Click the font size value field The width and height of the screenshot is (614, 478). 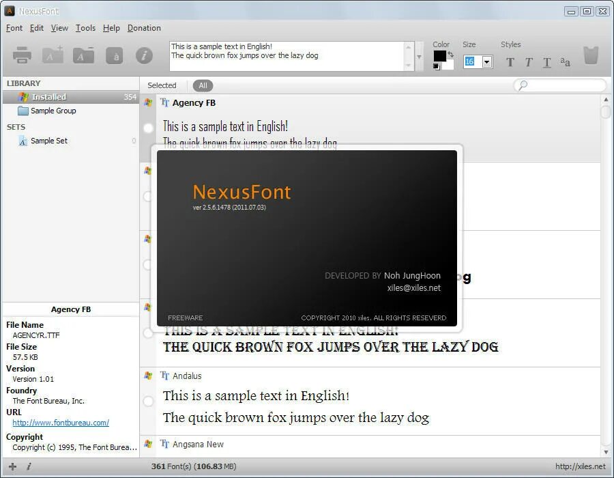(x=472, y=62)
